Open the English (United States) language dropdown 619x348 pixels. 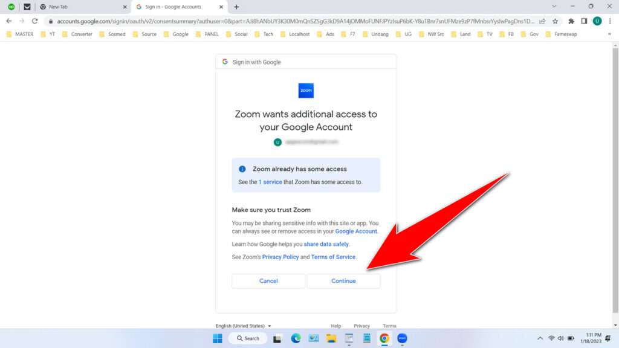click(x=243, y=326)
